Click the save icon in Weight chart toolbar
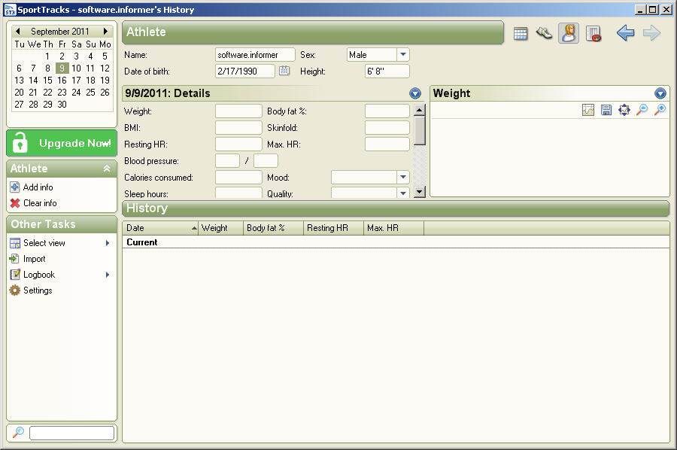Viewport: 677px width, 450px height. [x=606, y=110]
